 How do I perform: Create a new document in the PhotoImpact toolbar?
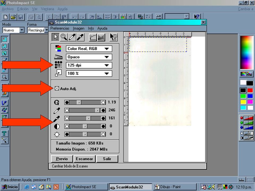(x=5, y=17)
